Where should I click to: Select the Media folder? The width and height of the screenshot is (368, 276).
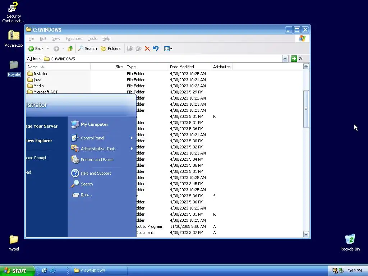click(x=36, y=86)
